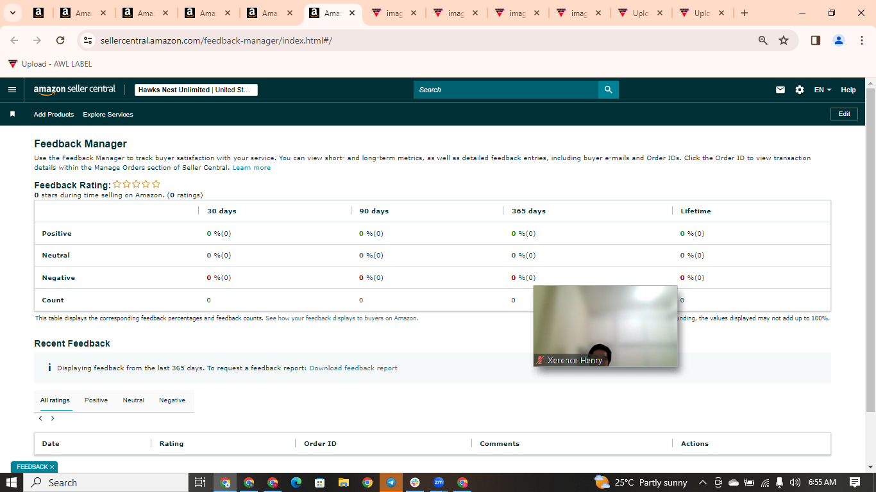Open Slack from the taskbar
Screen dimensions: 876x492
[x=415, y=482]
